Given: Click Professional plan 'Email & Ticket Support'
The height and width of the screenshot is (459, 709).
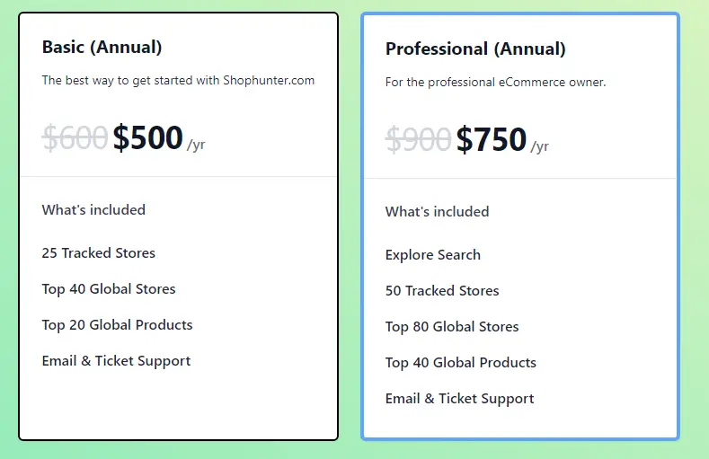Looking at the screenshot, I should pyautogui.click(x=459, y=399).
